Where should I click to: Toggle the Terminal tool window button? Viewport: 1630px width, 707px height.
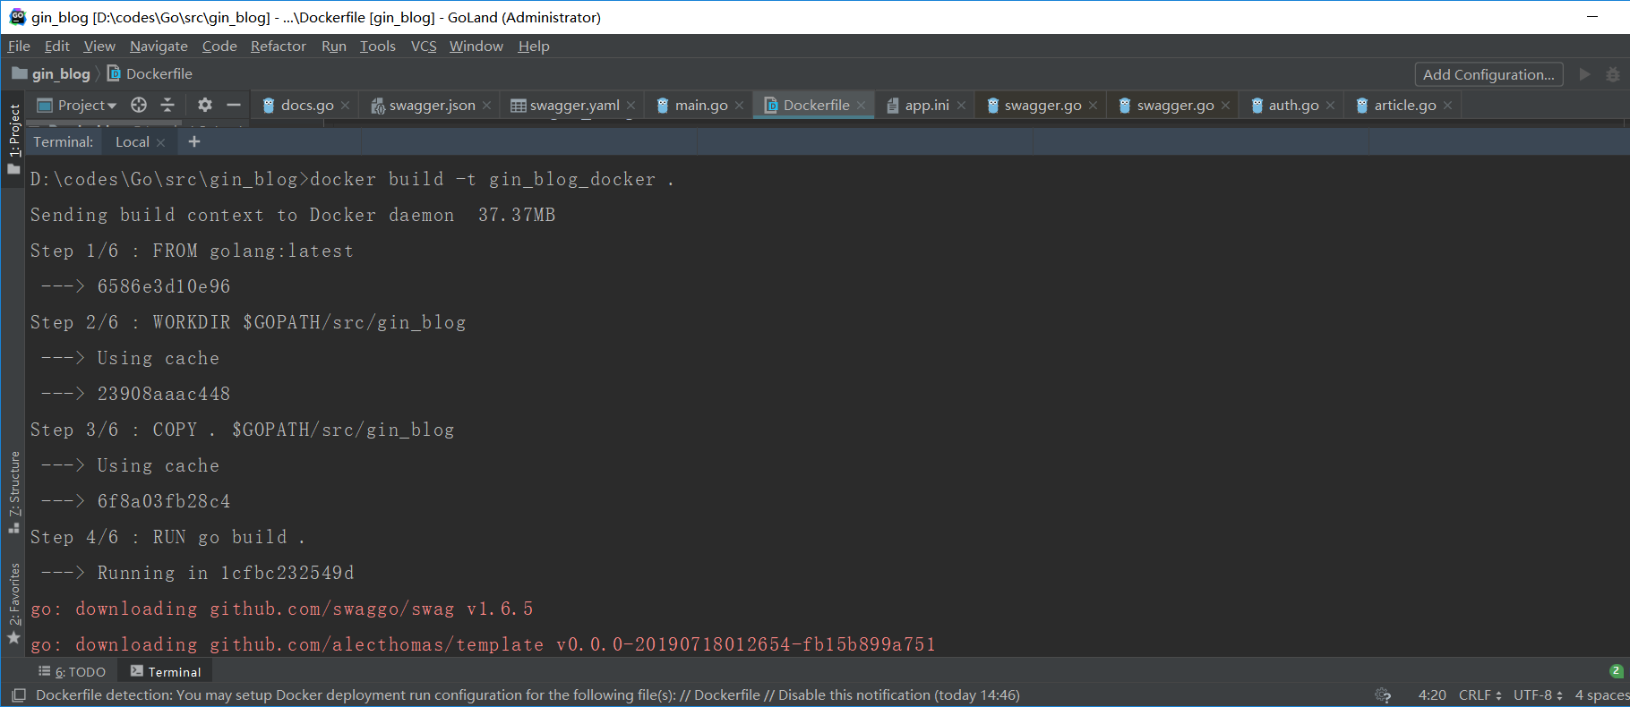[x=166, y=672]
